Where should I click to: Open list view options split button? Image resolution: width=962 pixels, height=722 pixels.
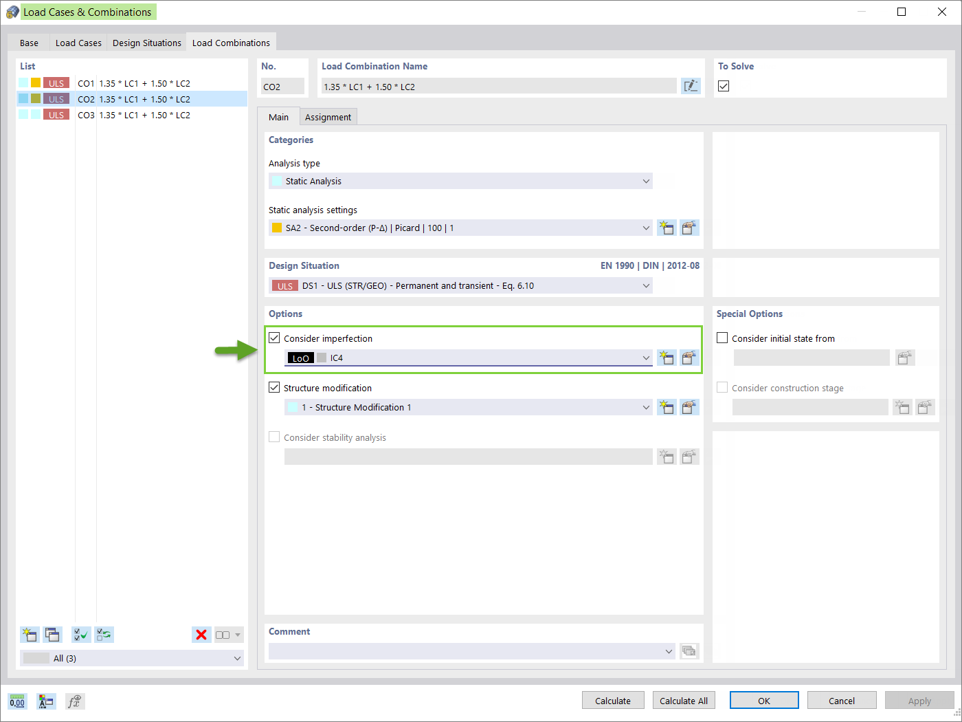tap(229, 635)
